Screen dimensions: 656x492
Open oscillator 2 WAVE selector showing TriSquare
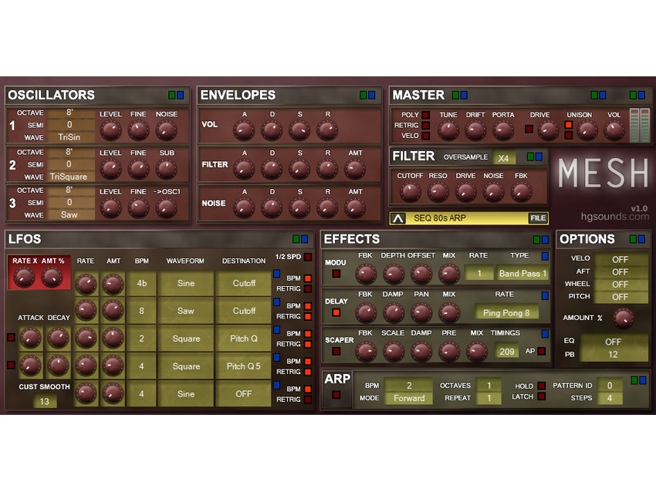click(x=71, y=177)
